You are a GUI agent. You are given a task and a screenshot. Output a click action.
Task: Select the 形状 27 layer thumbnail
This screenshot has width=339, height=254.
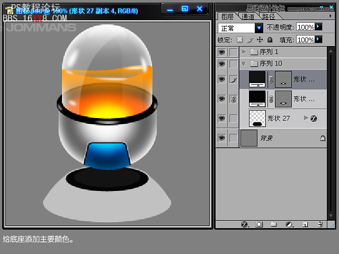pyautogui.click(x=257, y=119)
